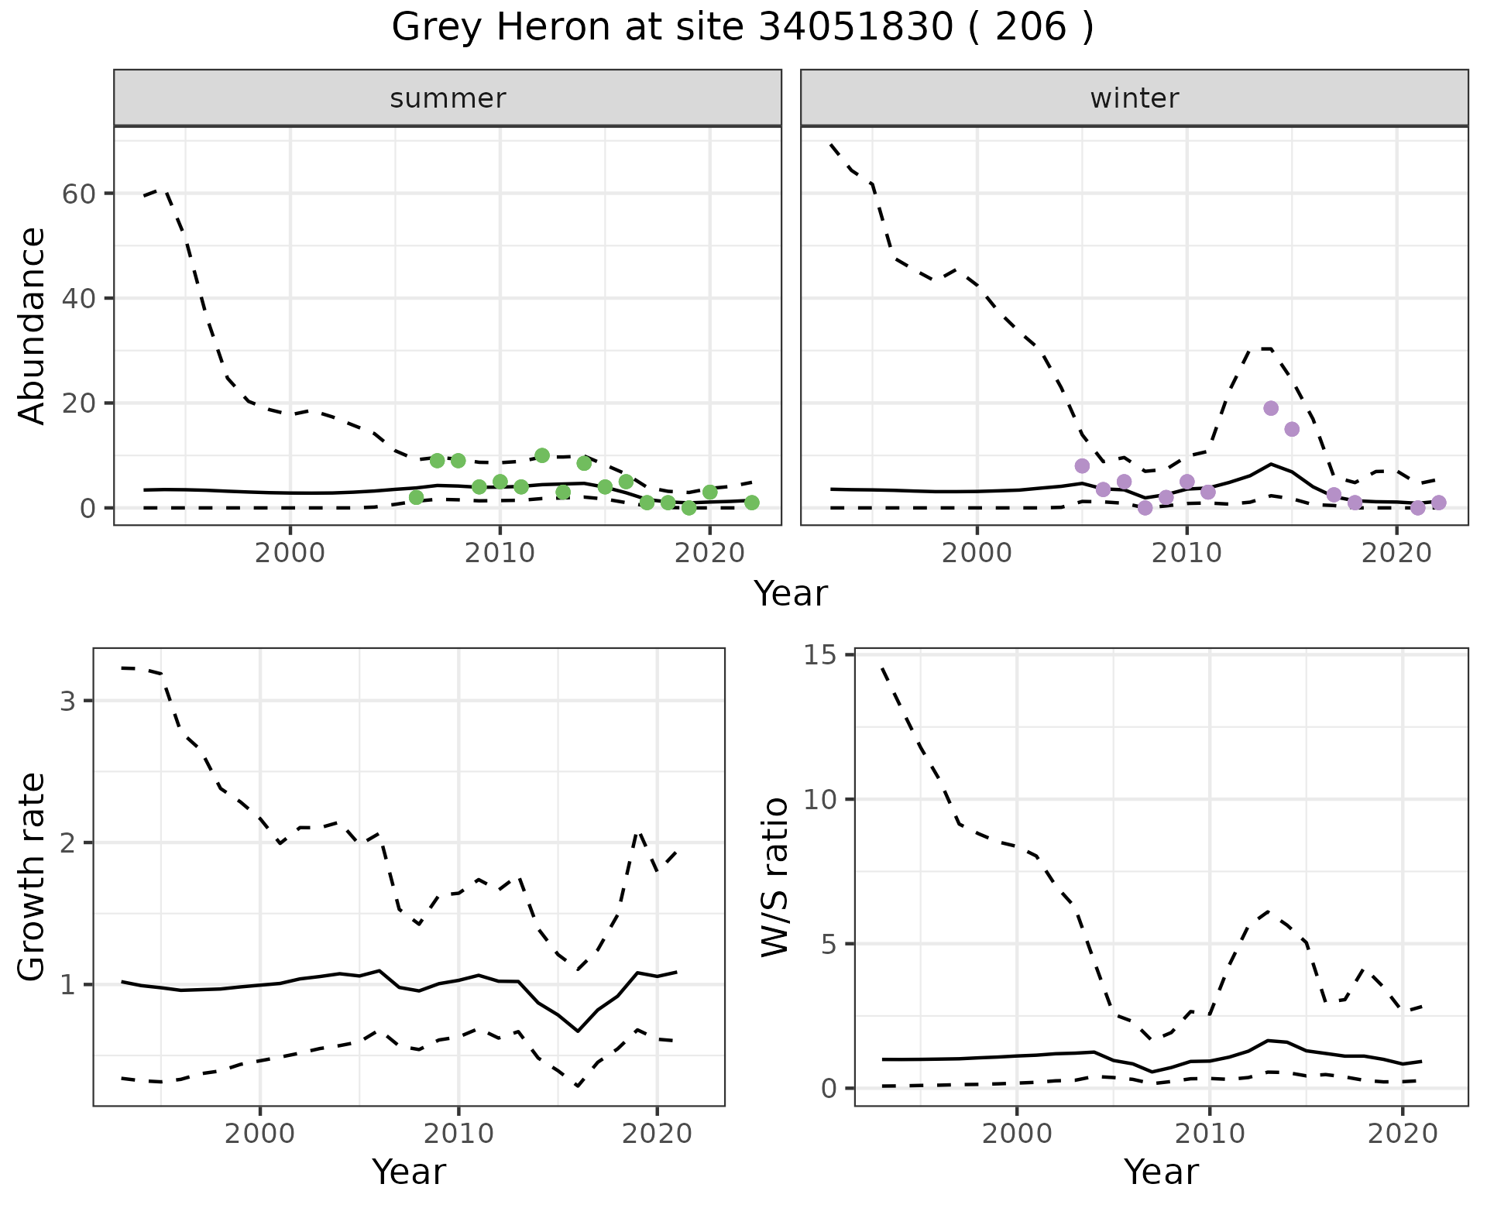Image resolution: width=1487 pixels, height=1208 pixels.
Task: Click the first green summer data point
Action: [x=416, y=497]
